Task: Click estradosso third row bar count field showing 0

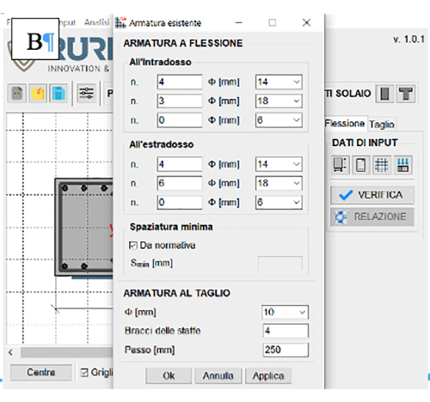Action: pyautogui.click(x=180, y=202)
